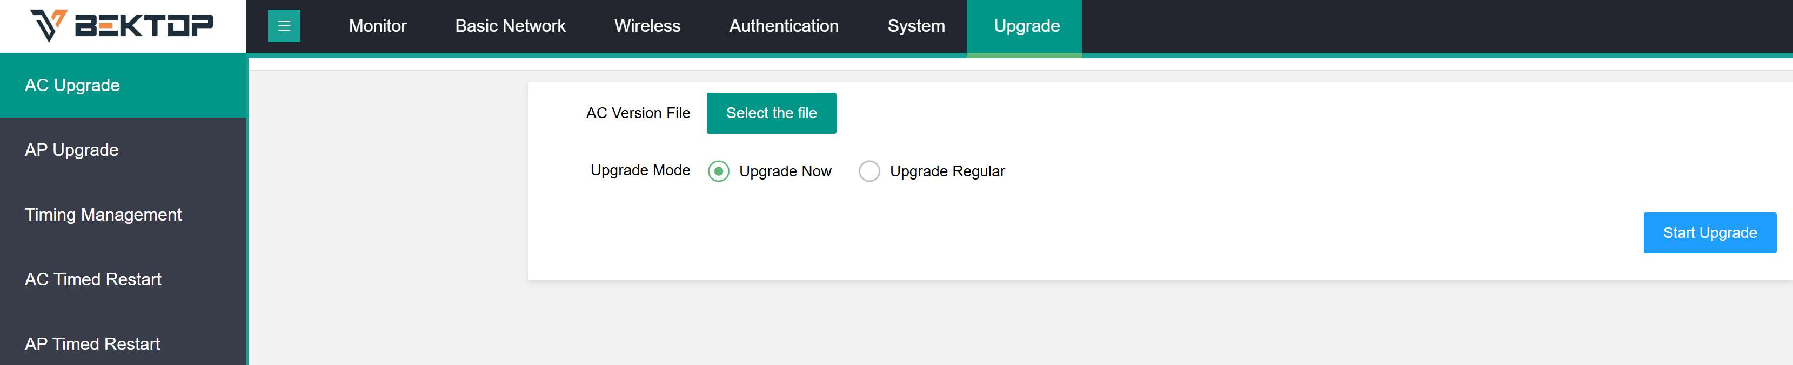This screenshot has width=1793, height=365.
Task: Click the Upgrade Now label text
Action: 785,171
